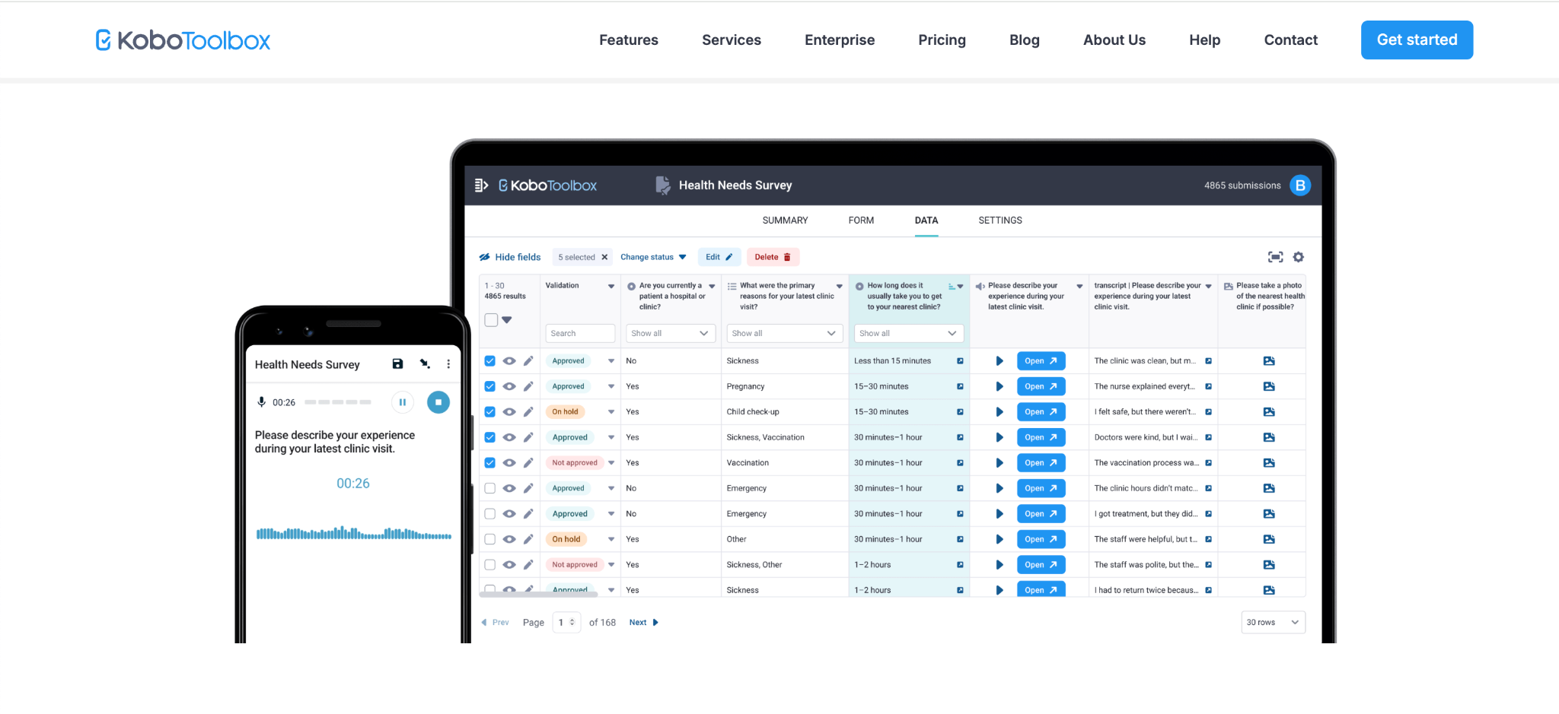View the Sickness row with eye icon
The image size is (1559, 714).
(x=509, y=361)
